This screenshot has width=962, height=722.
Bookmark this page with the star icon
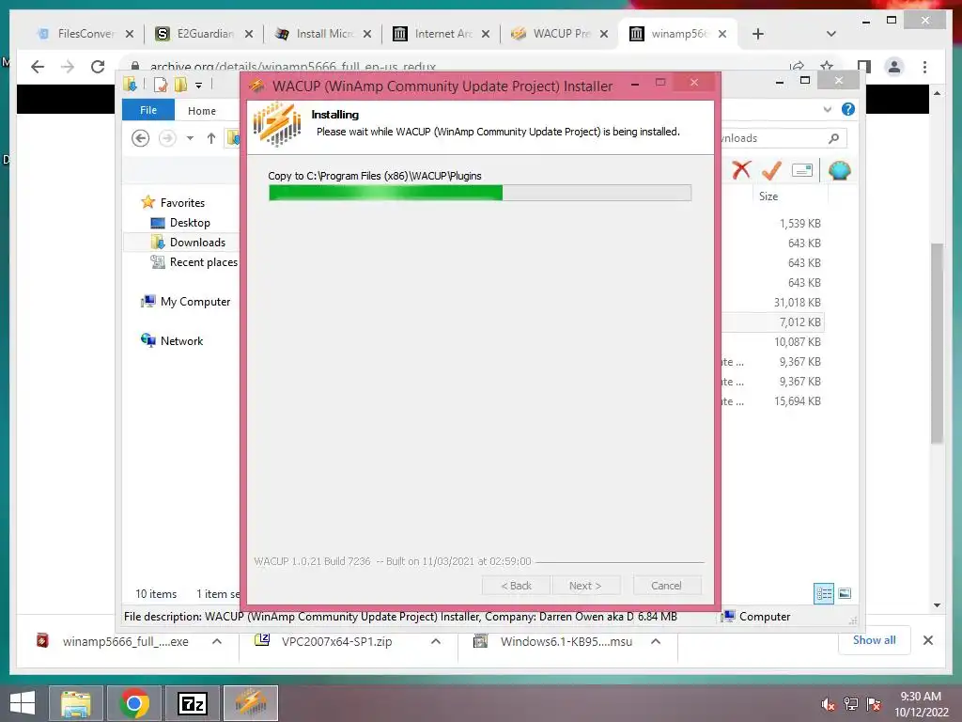pyautogui.click(x=827, y=67)
